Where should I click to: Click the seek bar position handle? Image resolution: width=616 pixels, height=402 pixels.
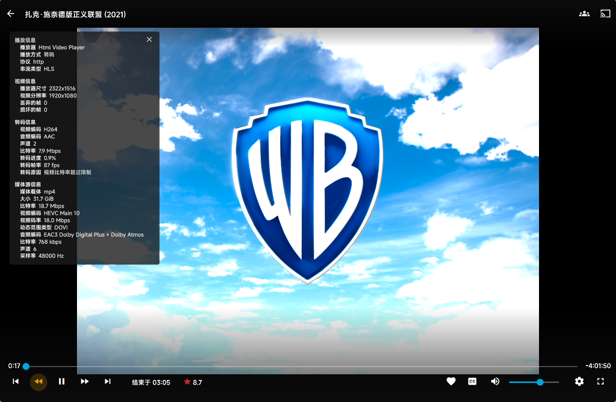click(26, 367)
